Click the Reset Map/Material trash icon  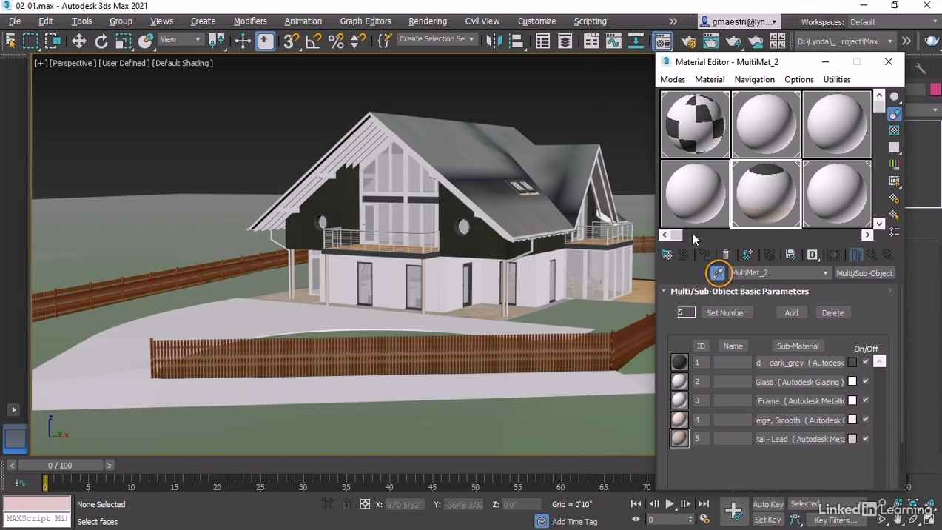coord(725,255)
